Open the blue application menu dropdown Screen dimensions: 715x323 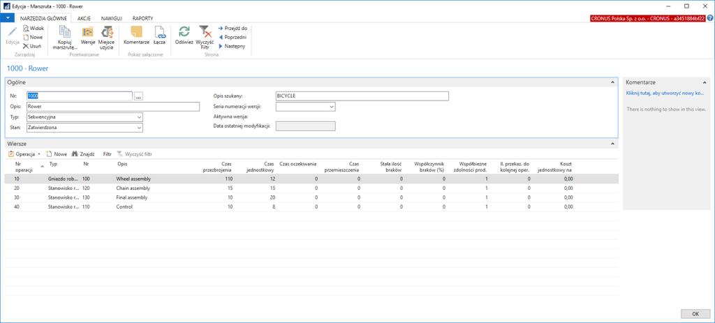pyautogui.click(x=8, y=18)
